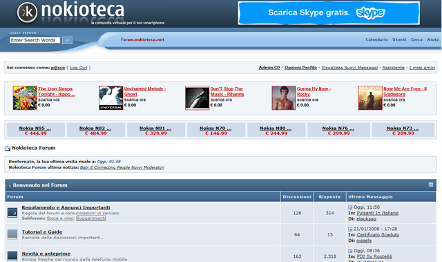Open the Nokia N95 price offer
Viewport: 442px width, 262px height.
coord(35,131)
